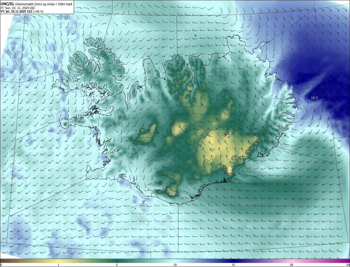Select the '15' tick on the colour scale
This screenshot has height=267, width=350.
[233, 265]
